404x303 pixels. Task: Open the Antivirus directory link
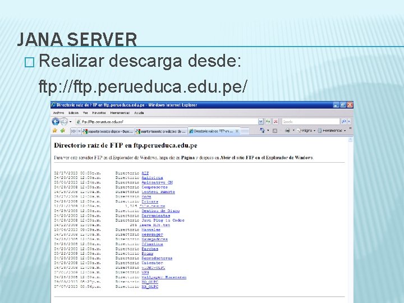pos(152,177)
